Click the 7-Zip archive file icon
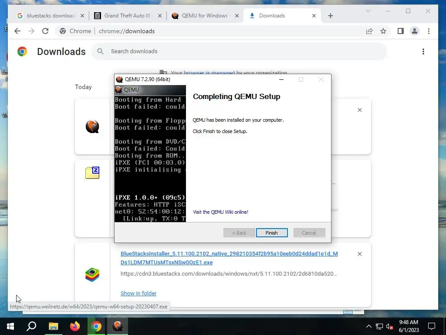 click(92, 173)
